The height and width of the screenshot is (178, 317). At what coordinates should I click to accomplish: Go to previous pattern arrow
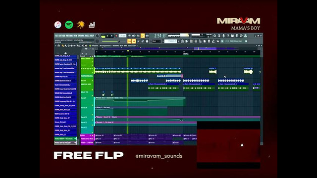(163, 41)
